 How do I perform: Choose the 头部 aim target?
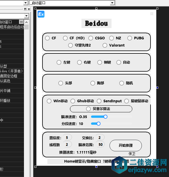(x=61, y=83)
